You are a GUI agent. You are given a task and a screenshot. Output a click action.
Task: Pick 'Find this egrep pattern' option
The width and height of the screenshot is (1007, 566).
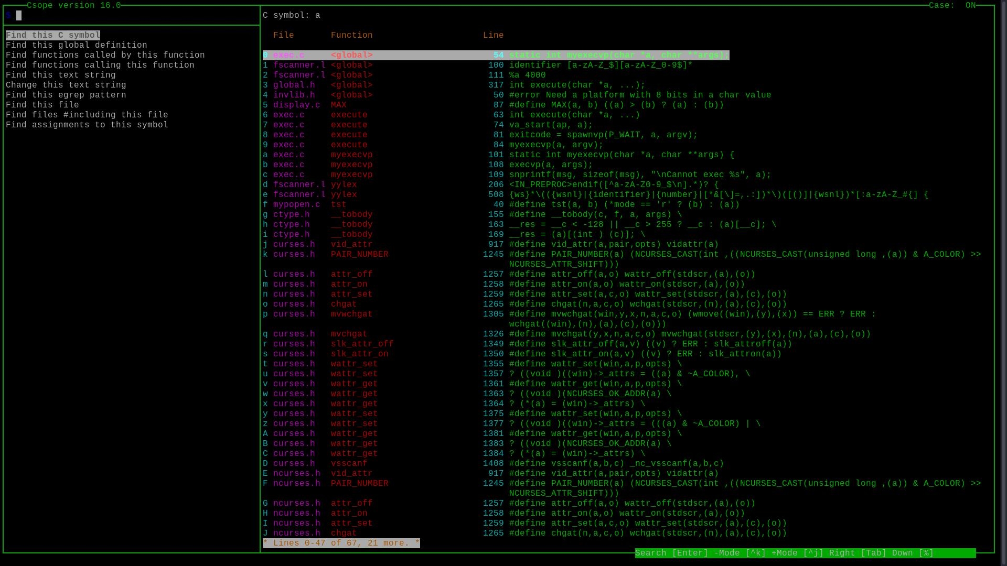66,95
